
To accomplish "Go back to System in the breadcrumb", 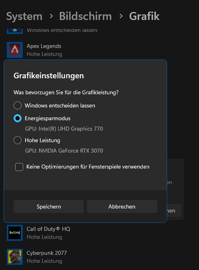I will (x=24, y=16).
